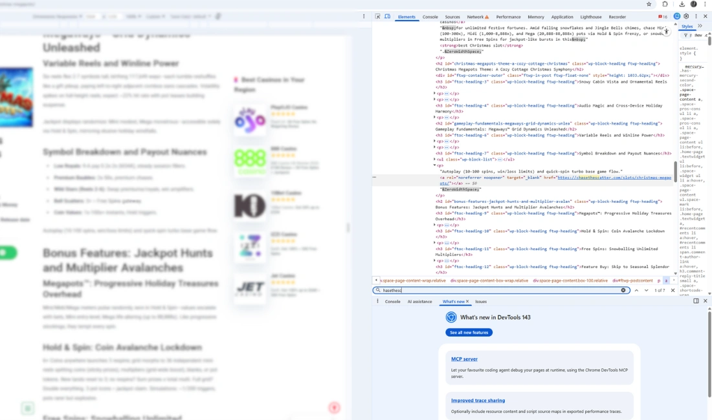Toggle .cls element classes editor
The image size is (712, 420).
(x=706, y=35)
